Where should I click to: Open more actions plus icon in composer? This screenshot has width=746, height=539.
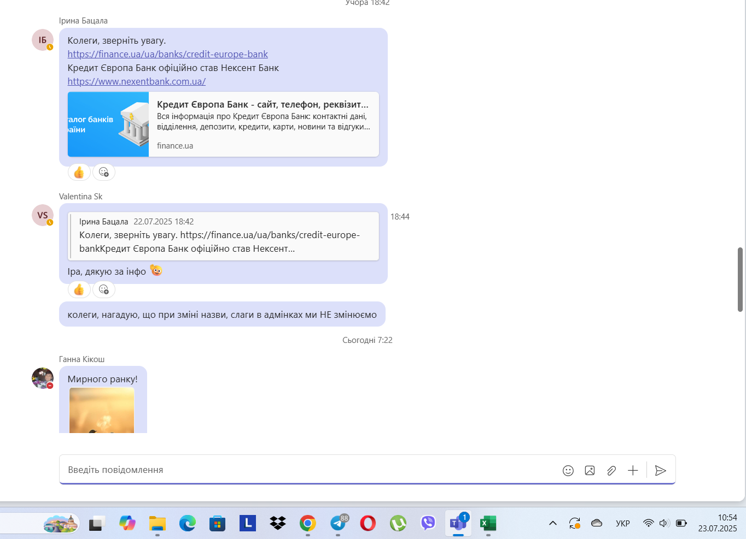click(x=633, y=471)
